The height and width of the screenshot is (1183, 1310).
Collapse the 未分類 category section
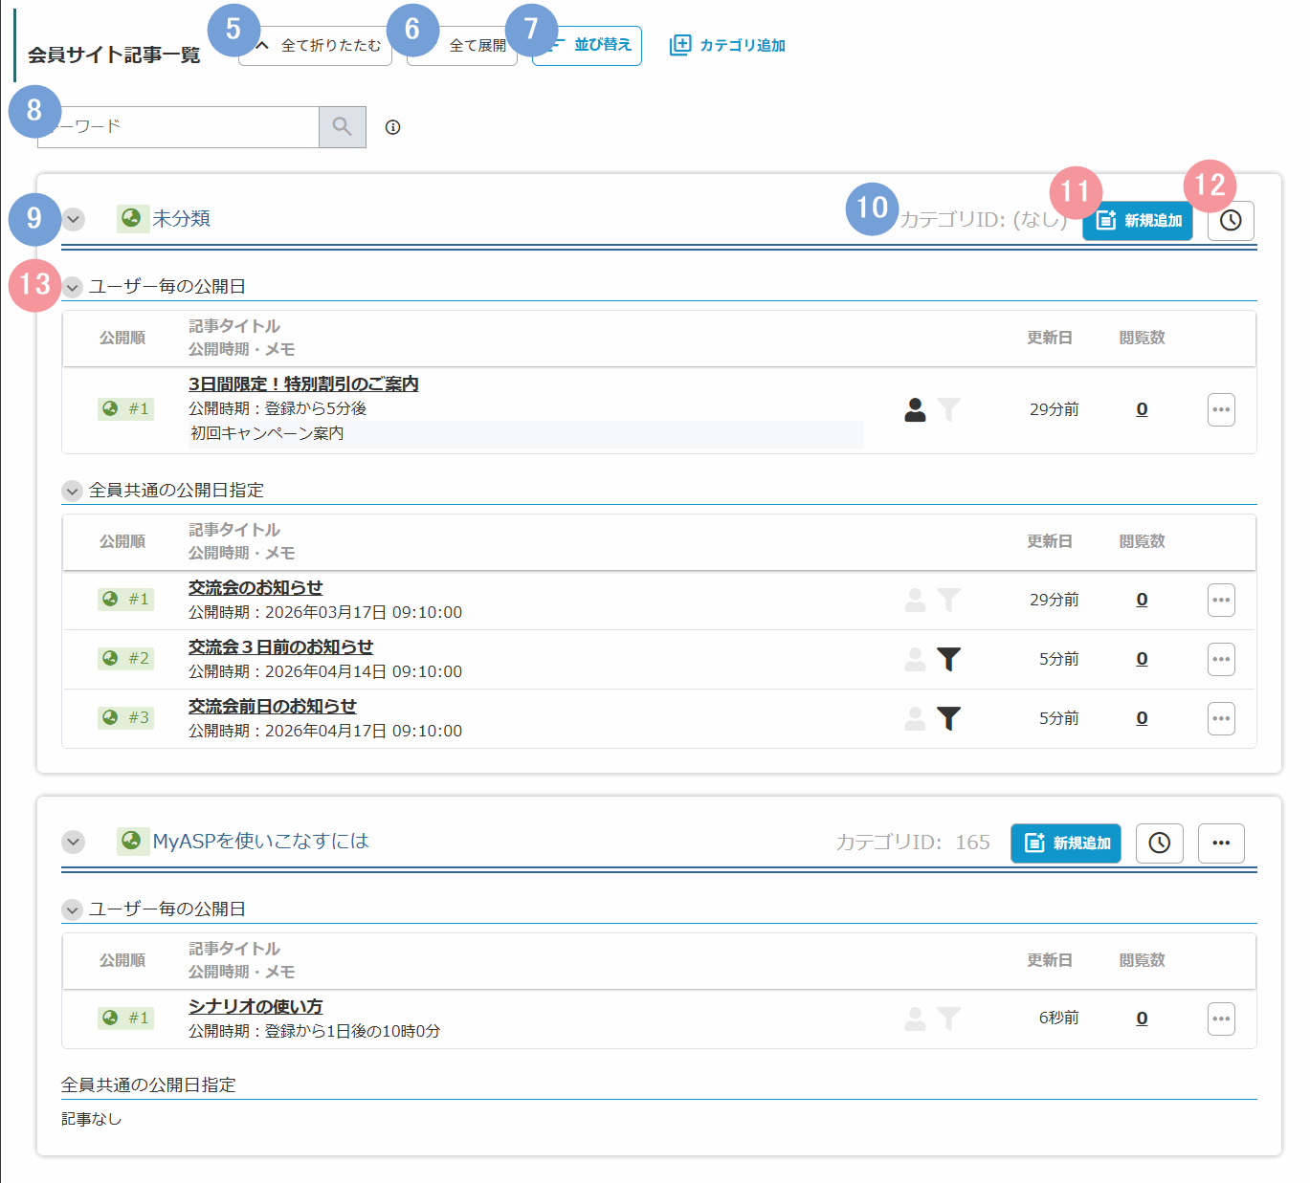(x=75, y=220)
